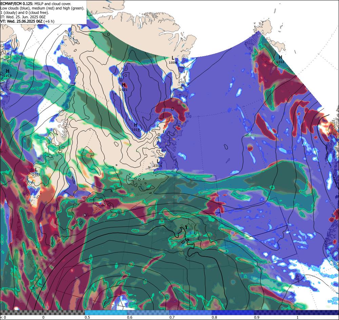
Task: Click the light blue 0.5–0.6 colorbar segment
Action: click(106, 313)
